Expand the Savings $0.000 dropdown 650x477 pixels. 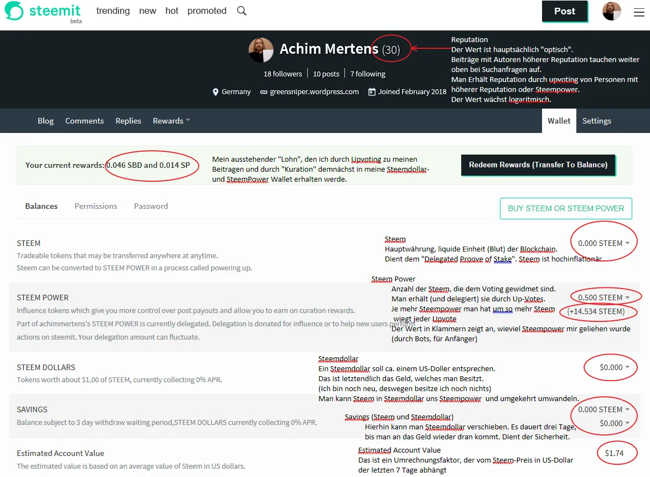point(615,423)
